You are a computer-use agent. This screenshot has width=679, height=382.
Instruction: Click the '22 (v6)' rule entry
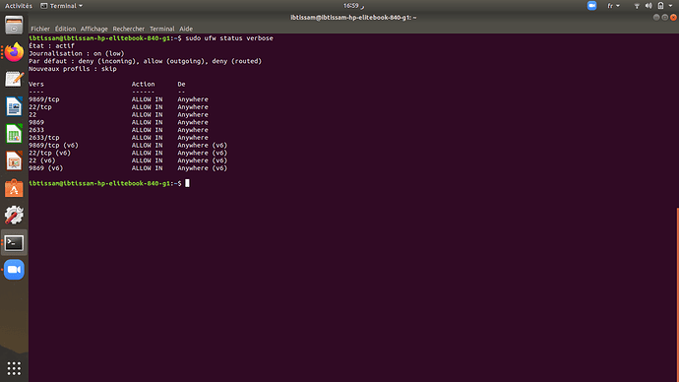pyautogui.click(x=42, y=160)
